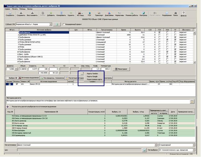Open the Разрешения toolbar icon

coord(167,13)
